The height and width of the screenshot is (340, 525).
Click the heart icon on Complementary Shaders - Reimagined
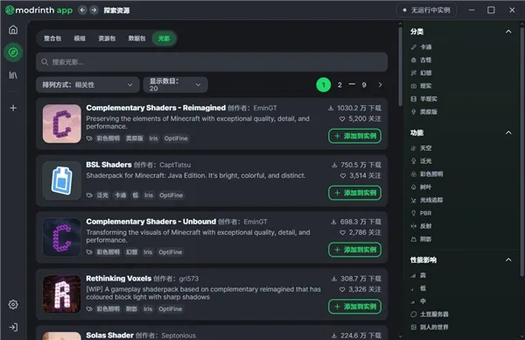tap(342, 118)
